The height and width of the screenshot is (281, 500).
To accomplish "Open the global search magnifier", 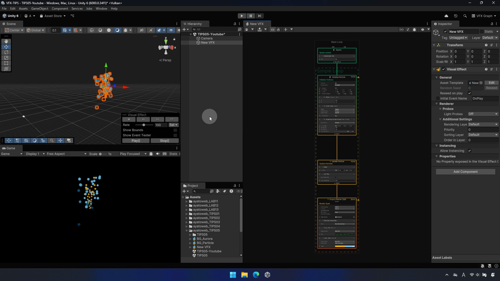I will pyautogui.click(x=465, y=16).
